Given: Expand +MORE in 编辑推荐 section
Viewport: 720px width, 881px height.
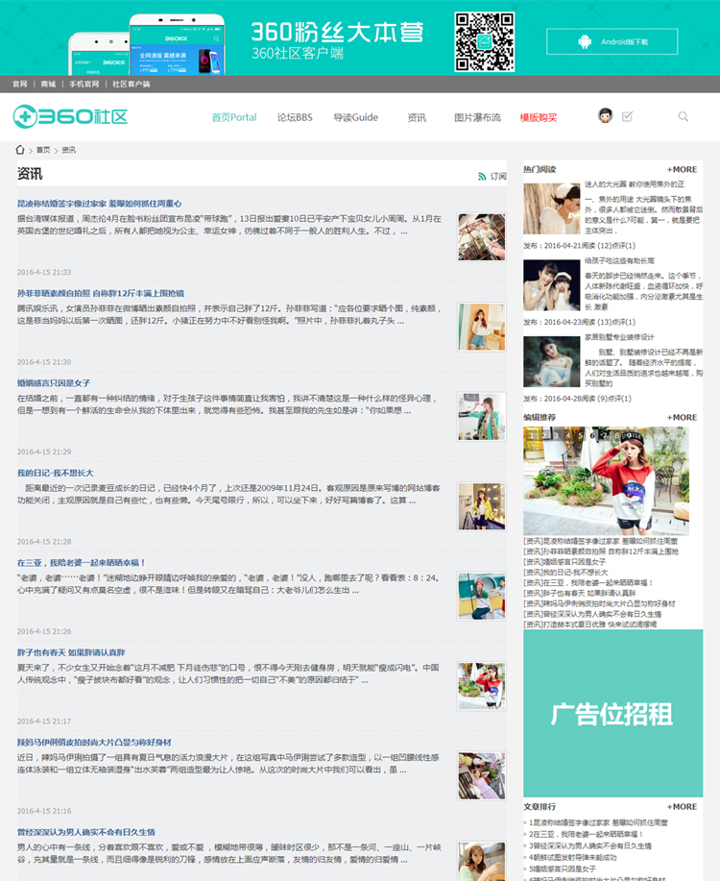Looking at the screenshot, I should pos(683,418).
